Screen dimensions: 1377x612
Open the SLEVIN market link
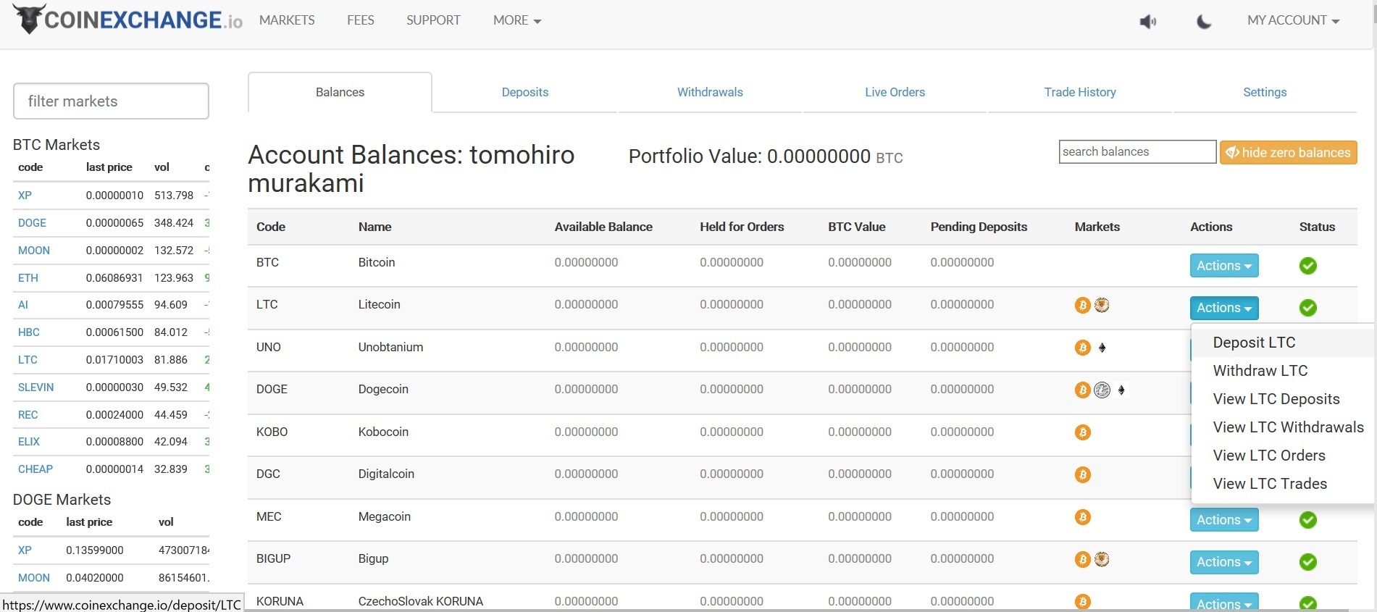[35, 387]
